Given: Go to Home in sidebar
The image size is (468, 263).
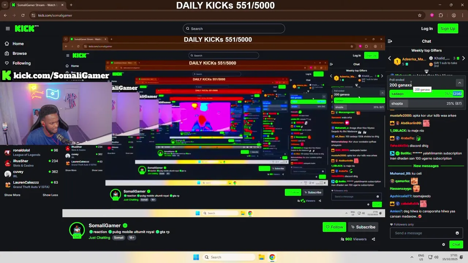Looking at the screenshot, I should click(x=14, y=43).
